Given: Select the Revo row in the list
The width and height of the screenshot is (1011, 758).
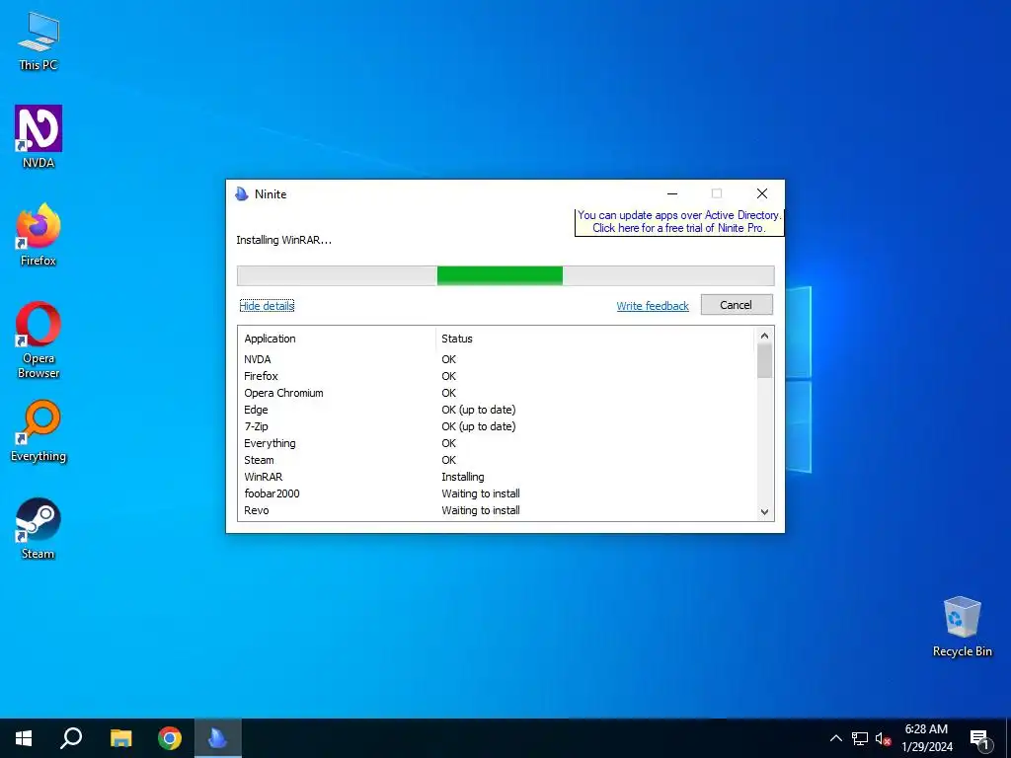Looking at the screenshot, I should 497,510.
